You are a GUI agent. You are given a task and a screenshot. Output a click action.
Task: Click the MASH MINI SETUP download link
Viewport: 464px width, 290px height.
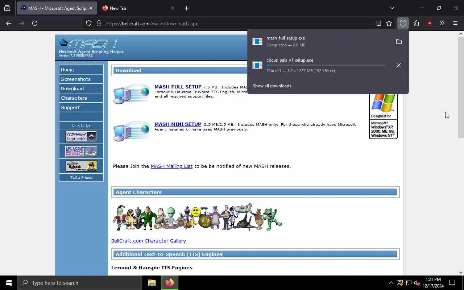tap(178, 124)
